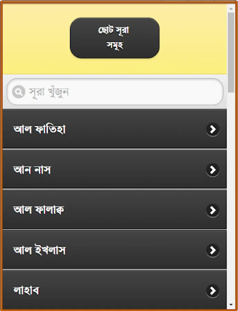Click the সূরা খুঁজুন placeholder text
Viewport: 238px width, 311px height.
point(49,92)
